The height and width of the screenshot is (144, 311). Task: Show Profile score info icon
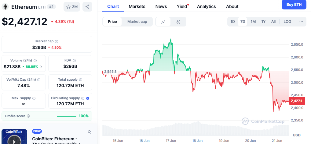point(28,116)
